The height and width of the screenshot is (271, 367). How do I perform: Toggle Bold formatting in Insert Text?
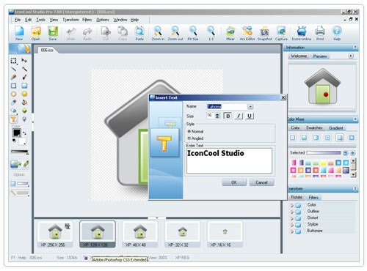tap(228, 116)
